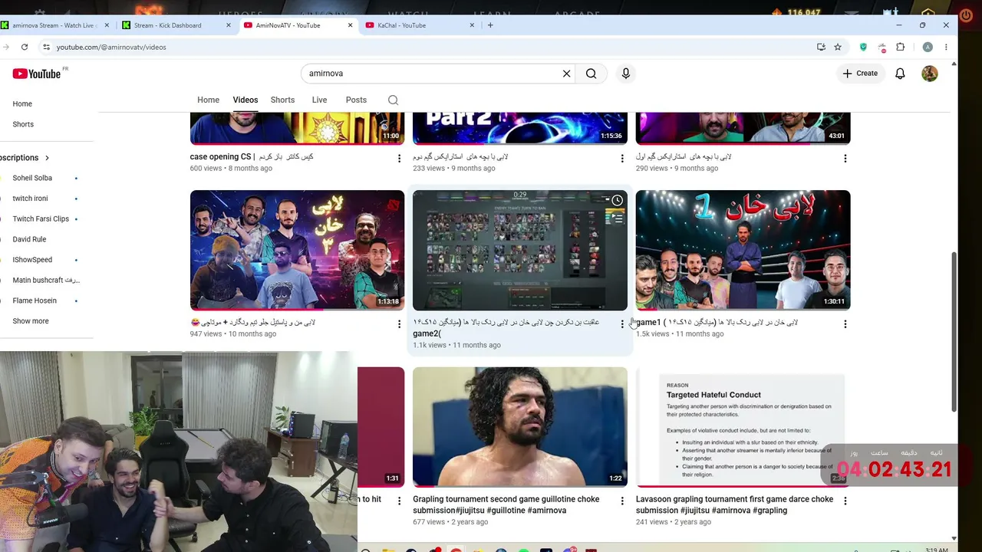Click the magnifier search button
Image resolution: width=982 pixels, height=552 pixels.
coord(591,74)
